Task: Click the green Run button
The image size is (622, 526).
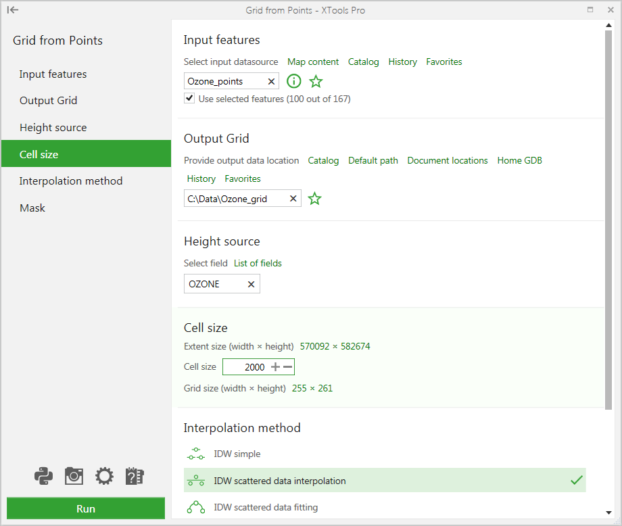Action: 86,508
